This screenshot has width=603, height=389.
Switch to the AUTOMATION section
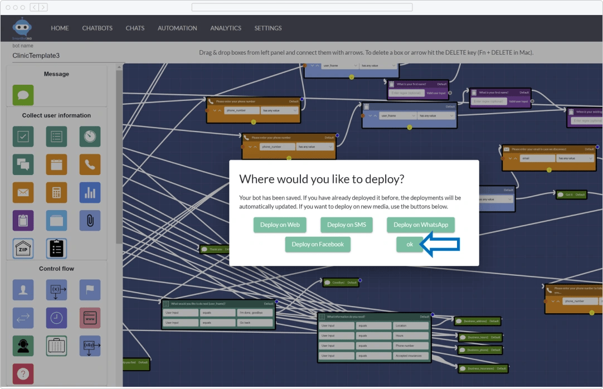coord(177,28)
